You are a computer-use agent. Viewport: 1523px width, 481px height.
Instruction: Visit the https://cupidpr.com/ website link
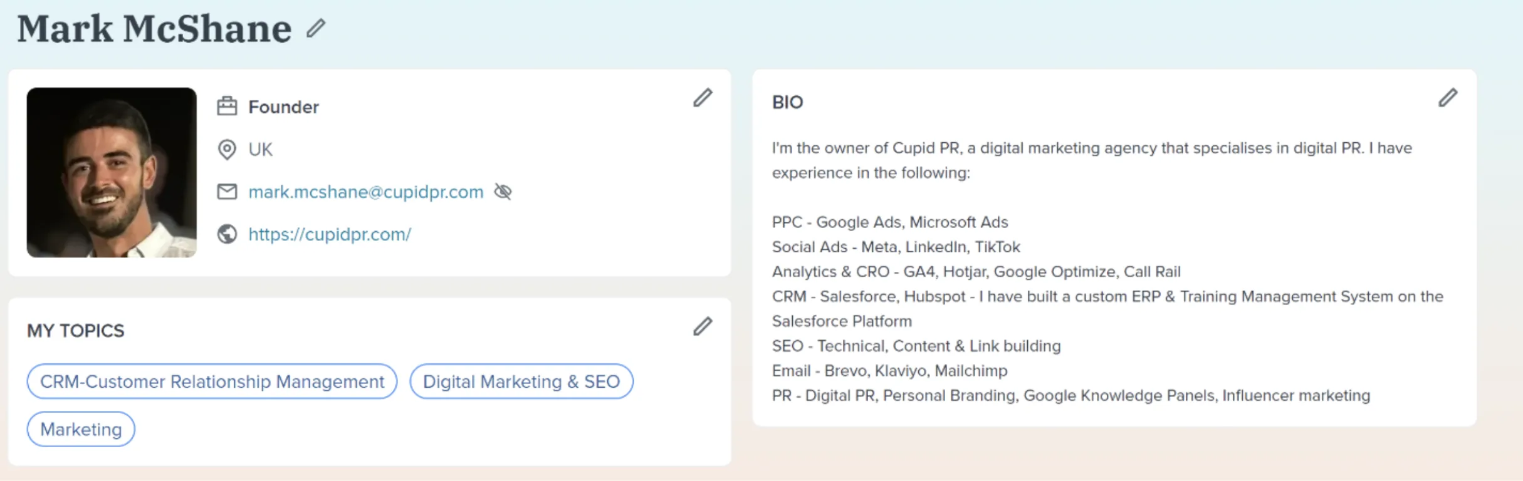coord(330,234)
